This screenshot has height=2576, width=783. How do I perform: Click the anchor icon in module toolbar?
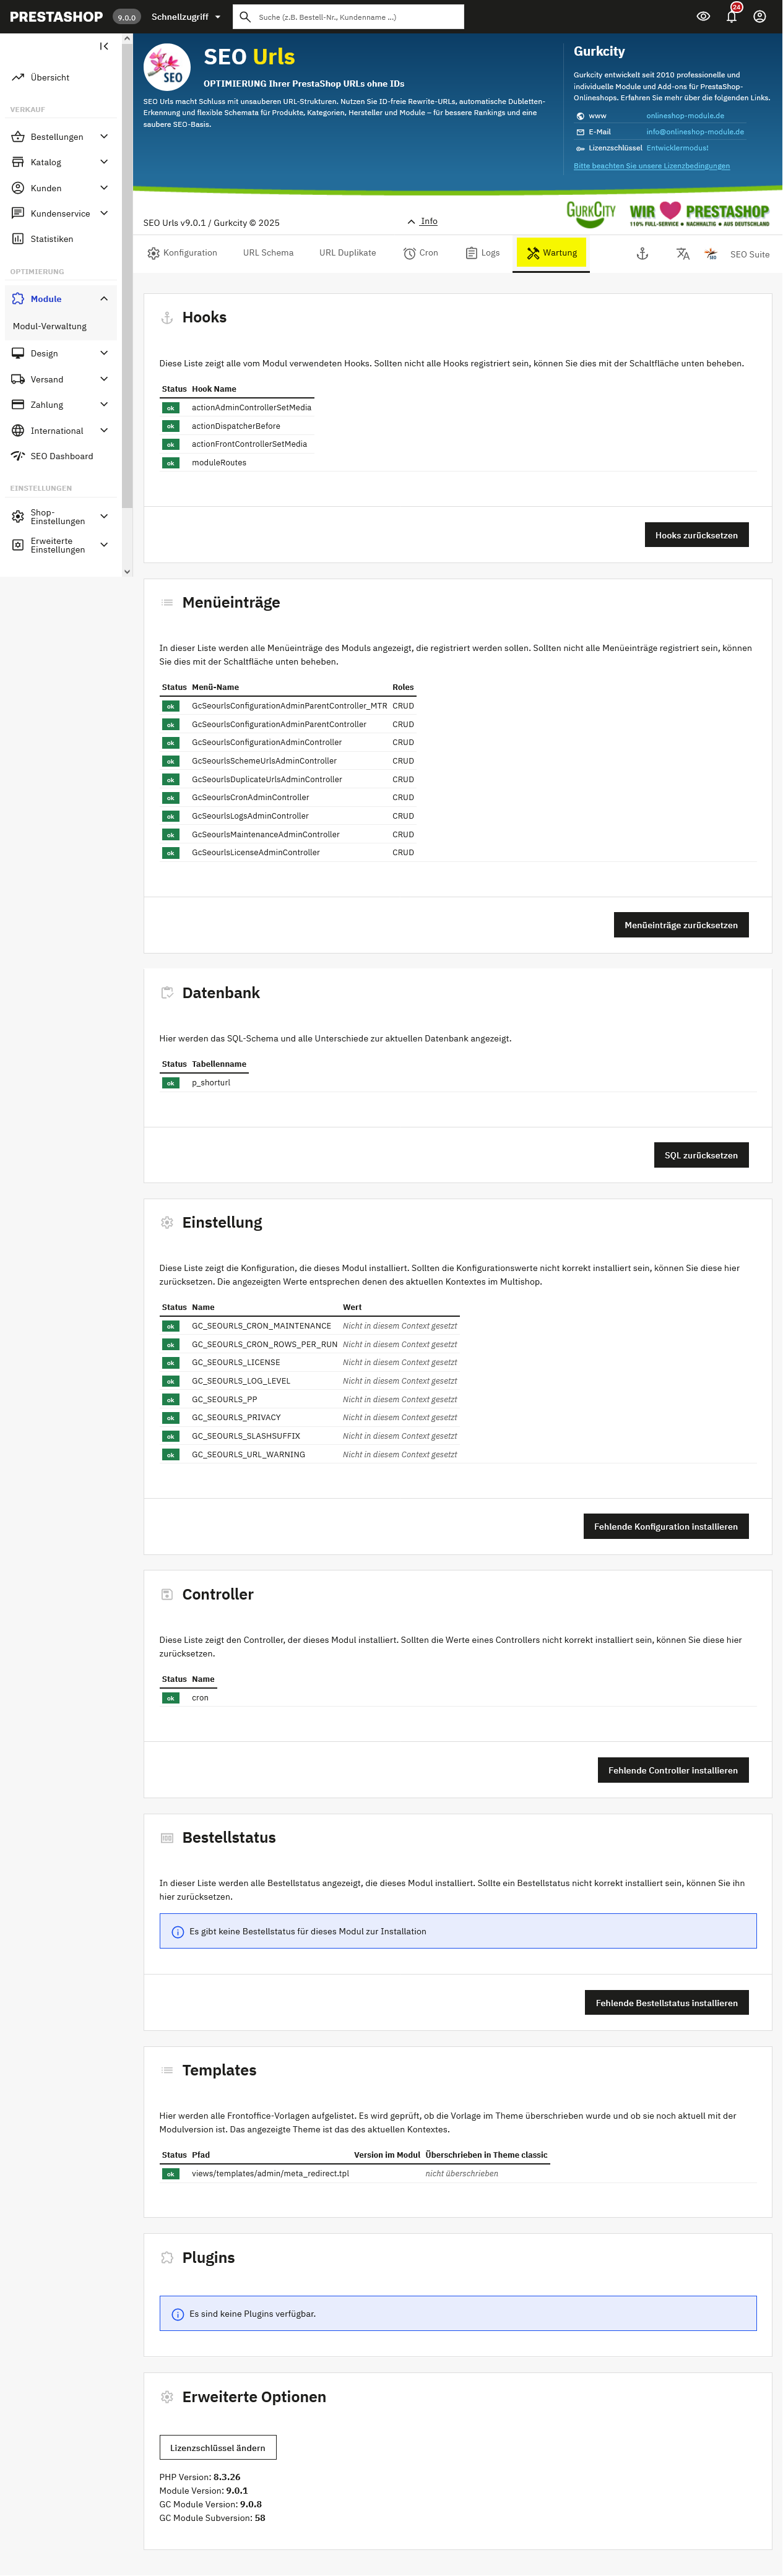tap(642, 254)
